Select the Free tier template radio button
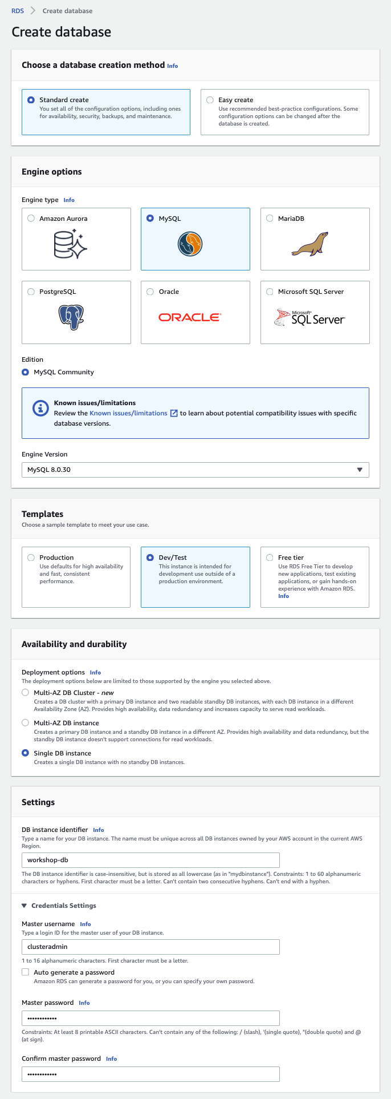The height and width of the screenshot is (1099, 391). 270,557
